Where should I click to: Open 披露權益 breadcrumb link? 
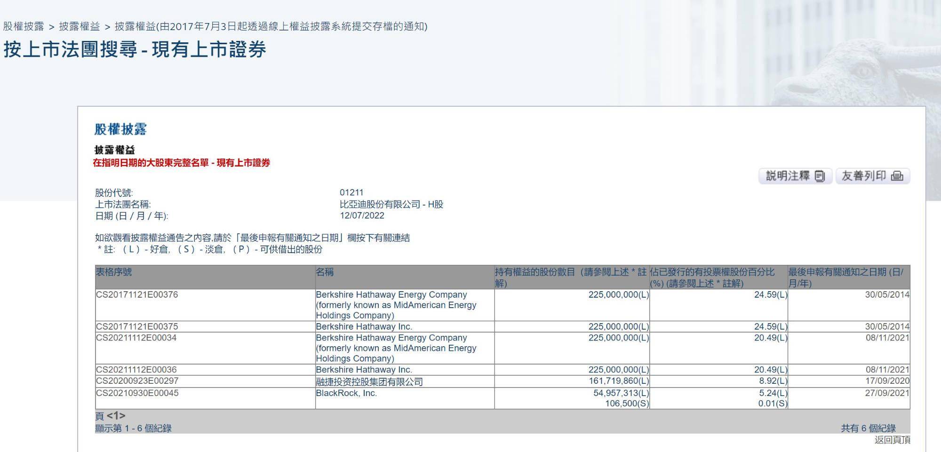point(80,26)
